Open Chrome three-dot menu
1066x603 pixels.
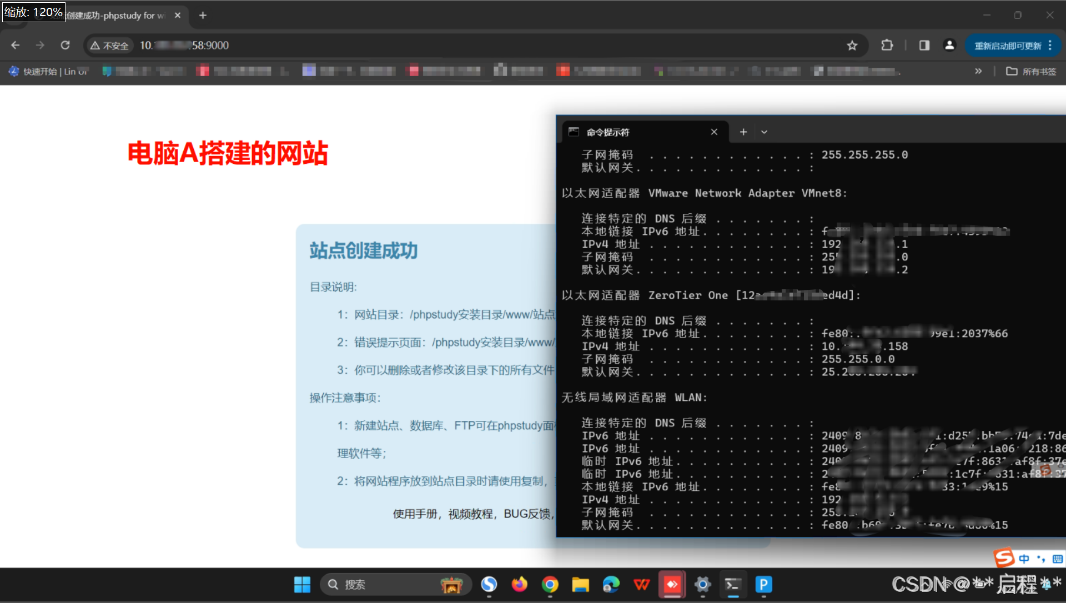(x=1050, y=46)
